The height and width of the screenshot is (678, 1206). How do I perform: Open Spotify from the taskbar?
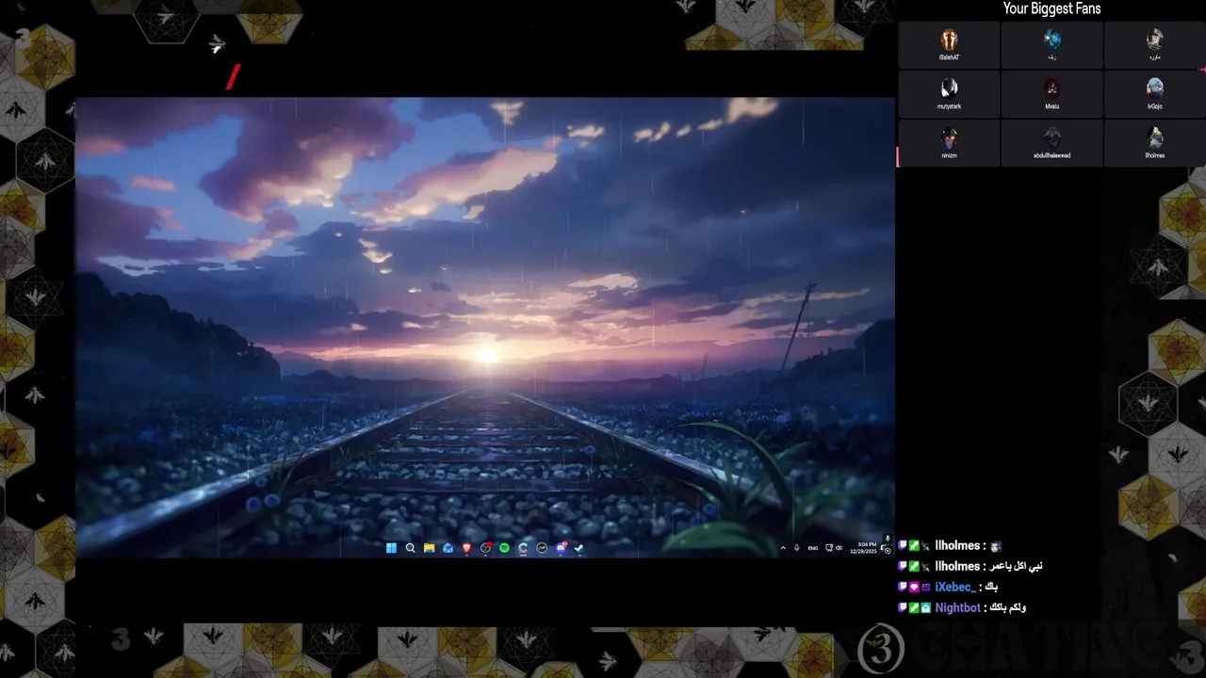click(504, 548)
